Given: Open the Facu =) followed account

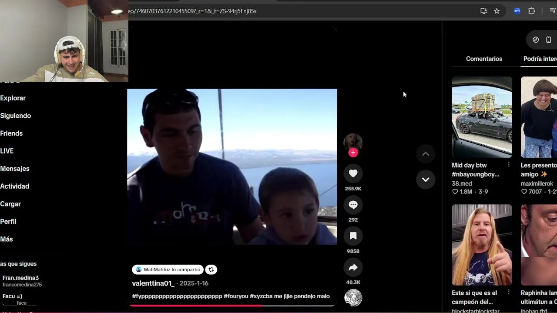Looking at the screenshot, I should (20, 299).
